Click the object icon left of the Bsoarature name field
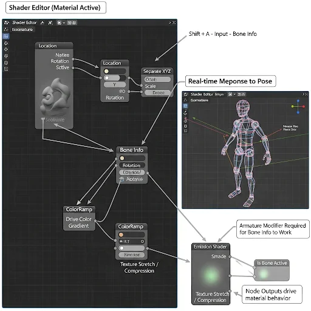This screenshot has height=311, width=311. coord(6,29)
